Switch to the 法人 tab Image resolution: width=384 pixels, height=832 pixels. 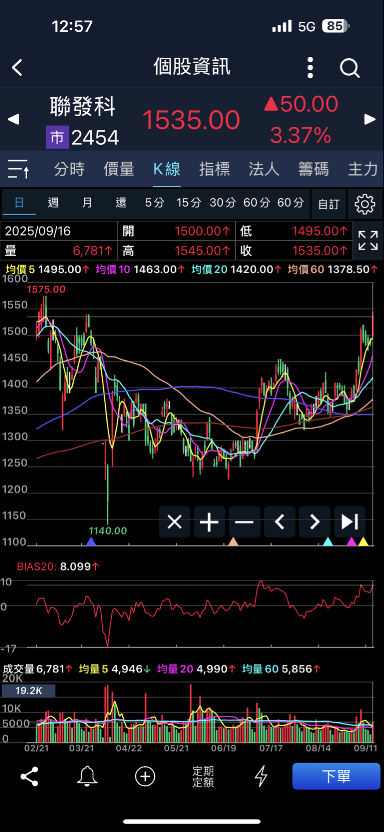click(x=264, y=169)
